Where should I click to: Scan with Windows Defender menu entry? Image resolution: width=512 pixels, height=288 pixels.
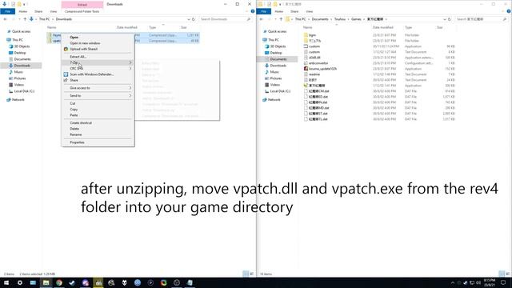point(92,74)
